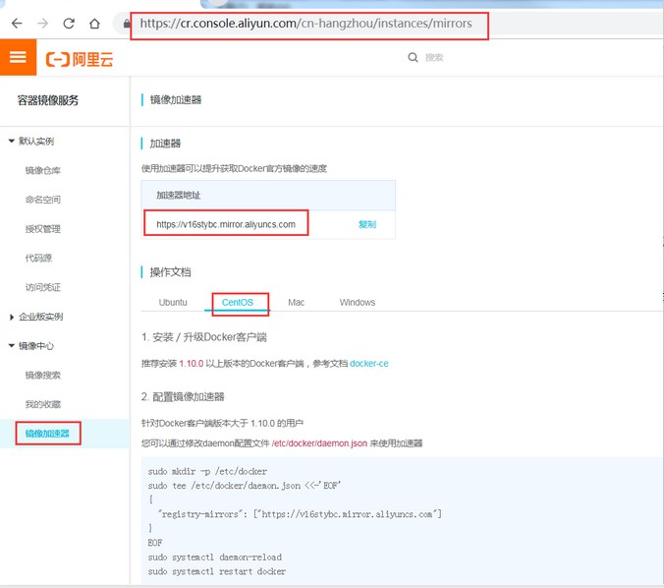
Task: Click the registry-mirrors code line
Action: [x=300, y=514]
